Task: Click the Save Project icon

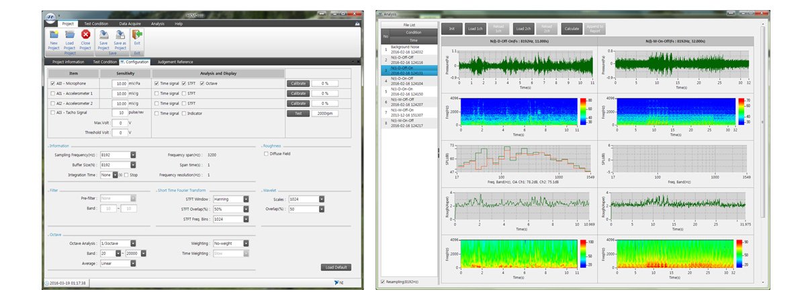Action: click(103, 35)
